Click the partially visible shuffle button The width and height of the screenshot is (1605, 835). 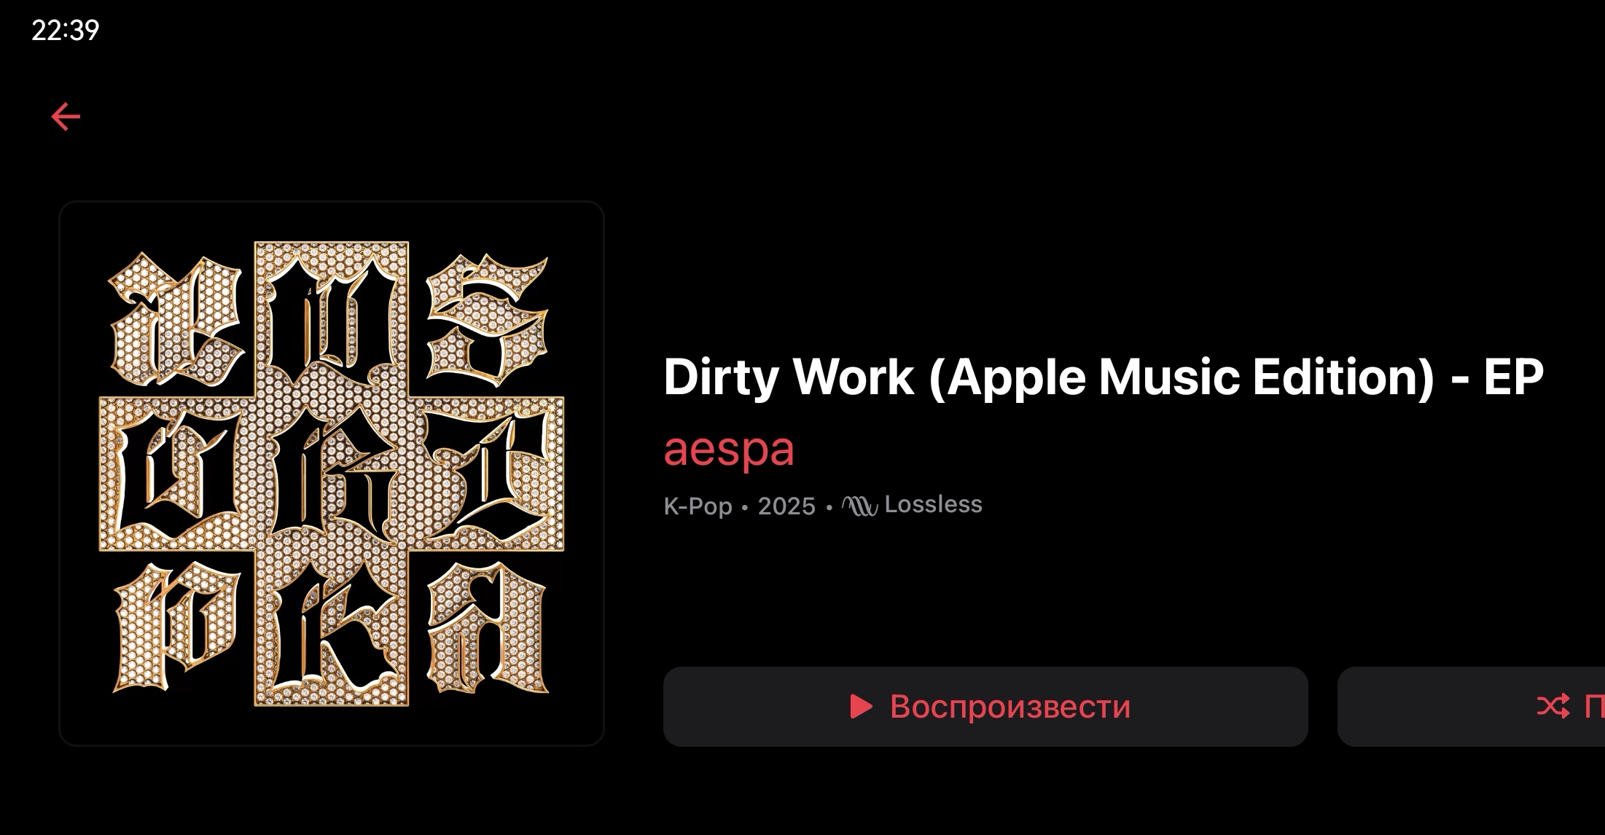(1471, 706)
